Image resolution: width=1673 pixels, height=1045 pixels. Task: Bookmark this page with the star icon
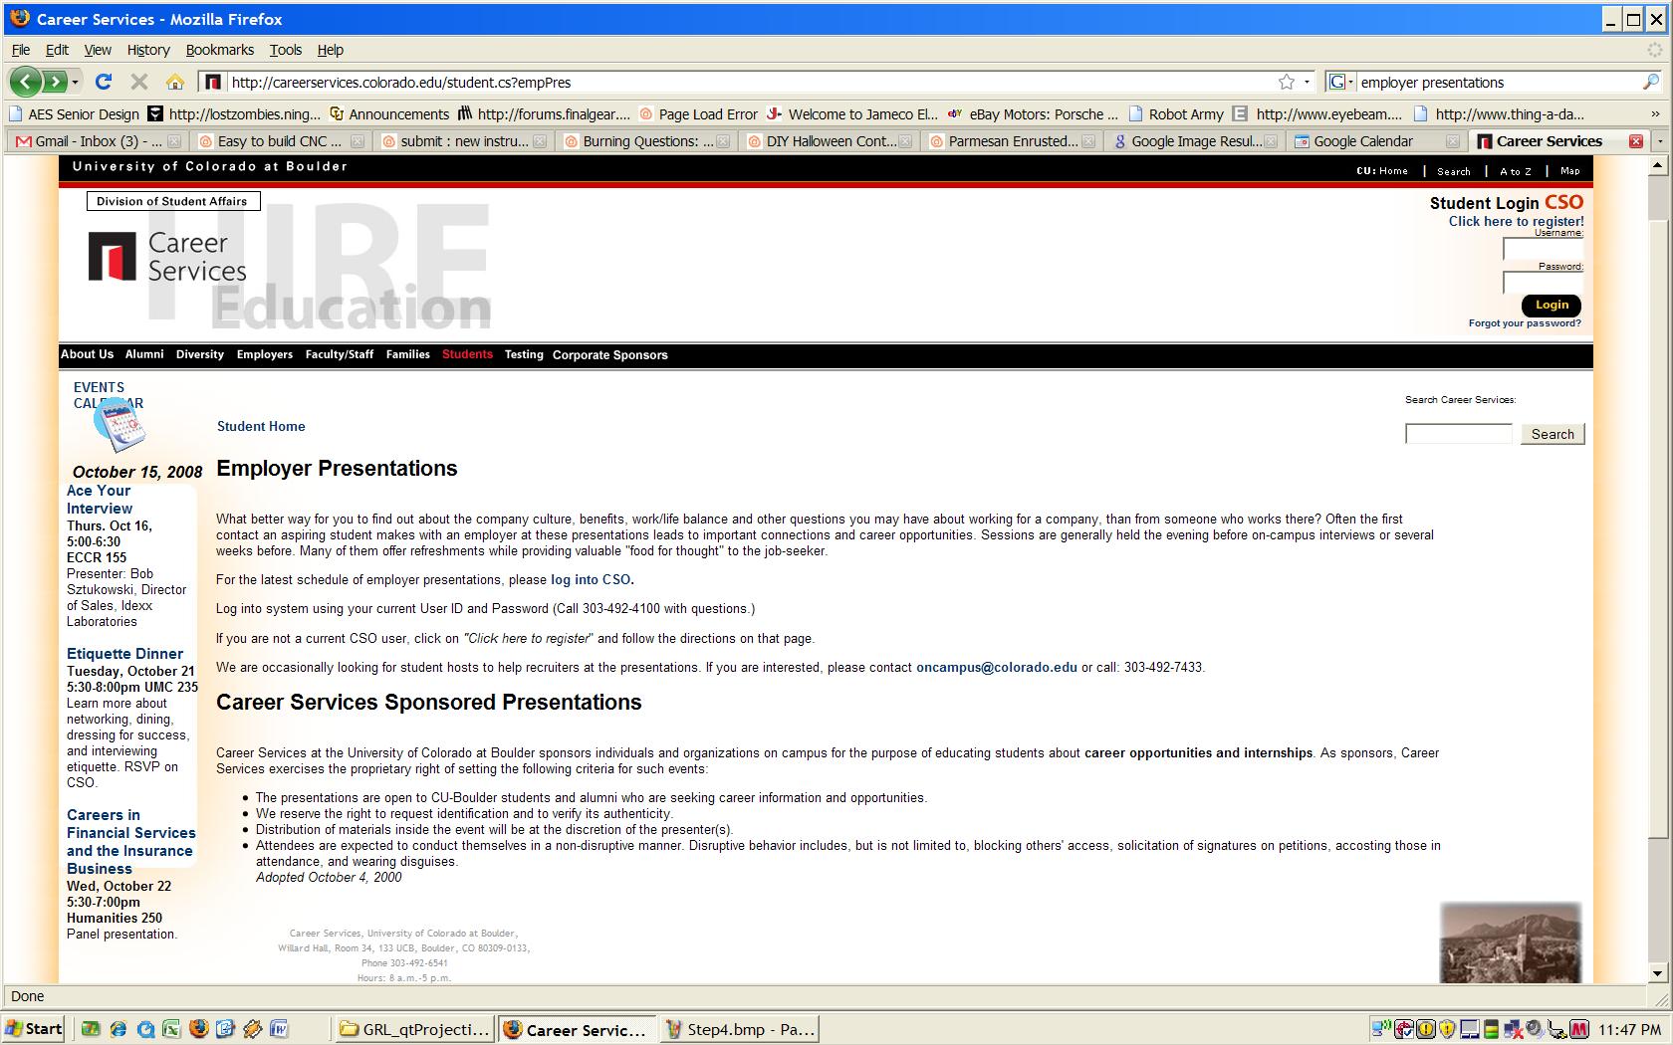click(x=1287, y=82)
